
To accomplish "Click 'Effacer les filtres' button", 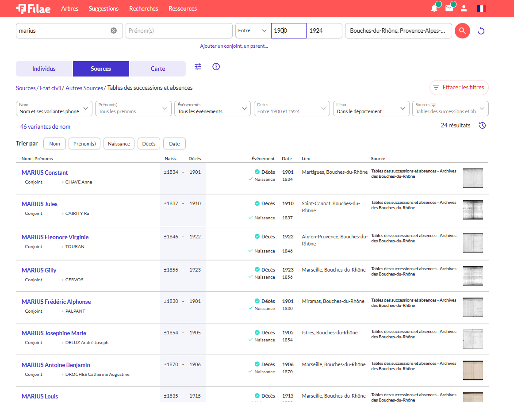I will click(x=459, y=88).
